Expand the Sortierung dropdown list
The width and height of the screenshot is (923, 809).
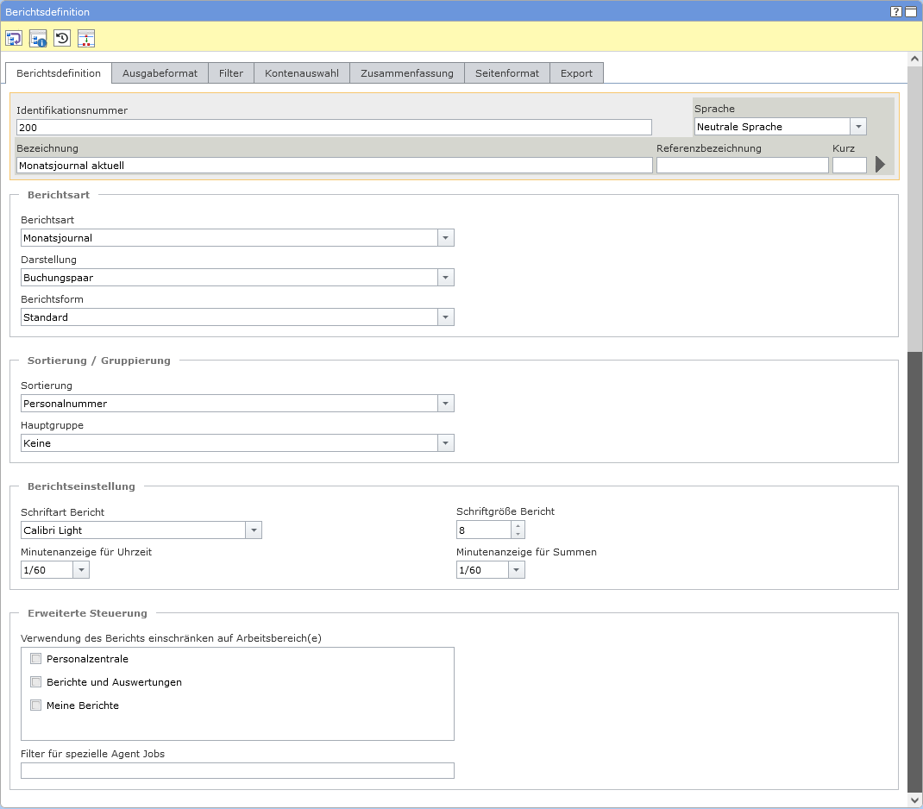pyautogui.click(x=445, y=404)
